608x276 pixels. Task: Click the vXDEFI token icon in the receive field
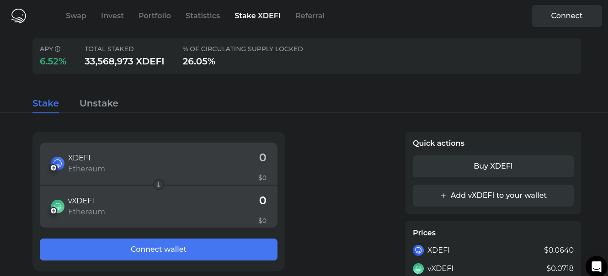(x=57, y=206)
